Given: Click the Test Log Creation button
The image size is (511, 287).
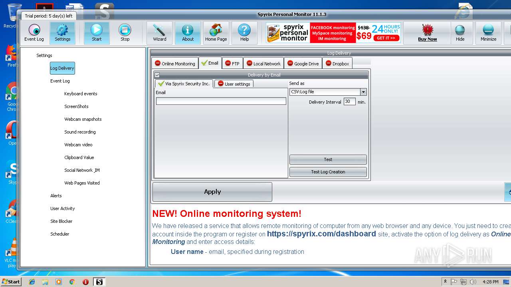Looking at the screenshot, I should 328,172.
